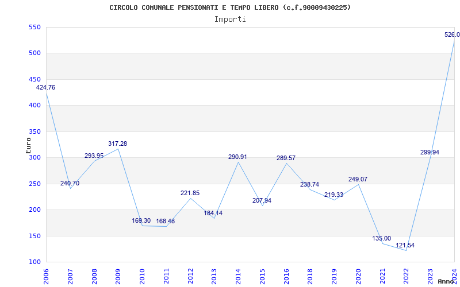460x287 pixels.
Task: Click the 249.07 data label
Action: pos(358,180)
